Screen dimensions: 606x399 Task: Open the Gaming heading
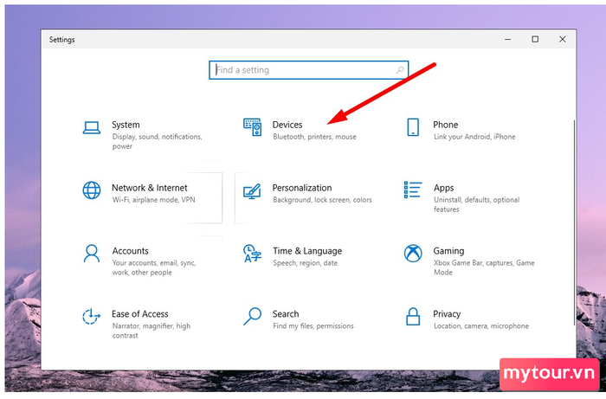coord(448,251)
